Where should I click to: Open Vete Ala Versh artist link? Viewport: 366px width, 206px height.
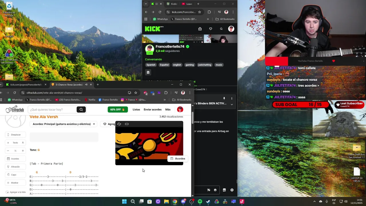[x=44, y=117]
